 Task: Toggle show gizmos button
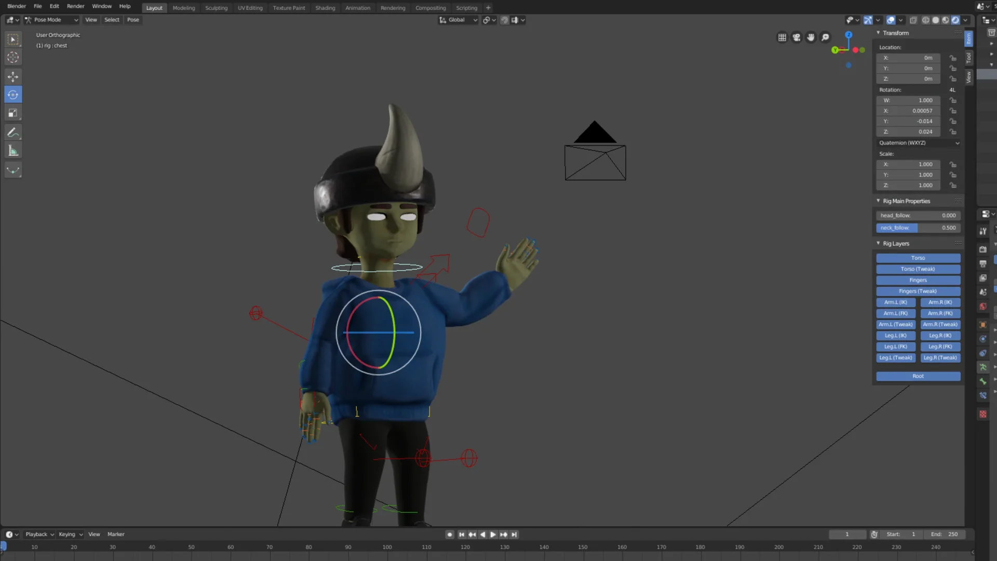coord(868,20)
